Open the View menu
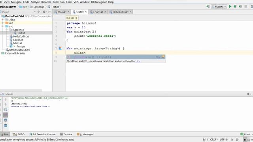The image size is (253, 142). coord(7,2)
